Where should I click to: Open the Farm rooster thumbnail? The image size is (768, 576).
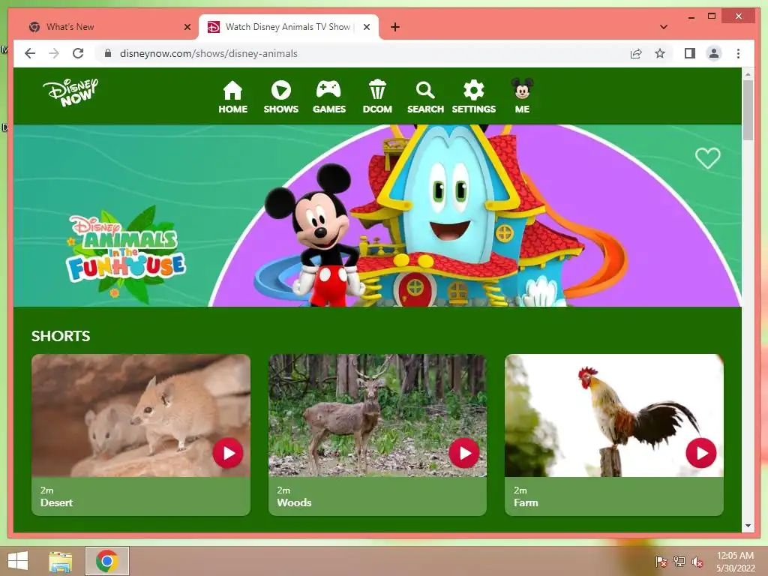(614, 415)
